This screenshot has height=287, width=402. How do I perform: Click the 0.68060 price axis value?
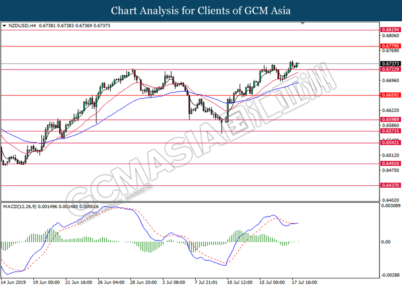click(x=391, y=36)
